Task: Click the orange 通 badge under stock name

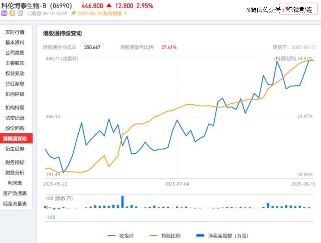Action: tap(12, 13)
